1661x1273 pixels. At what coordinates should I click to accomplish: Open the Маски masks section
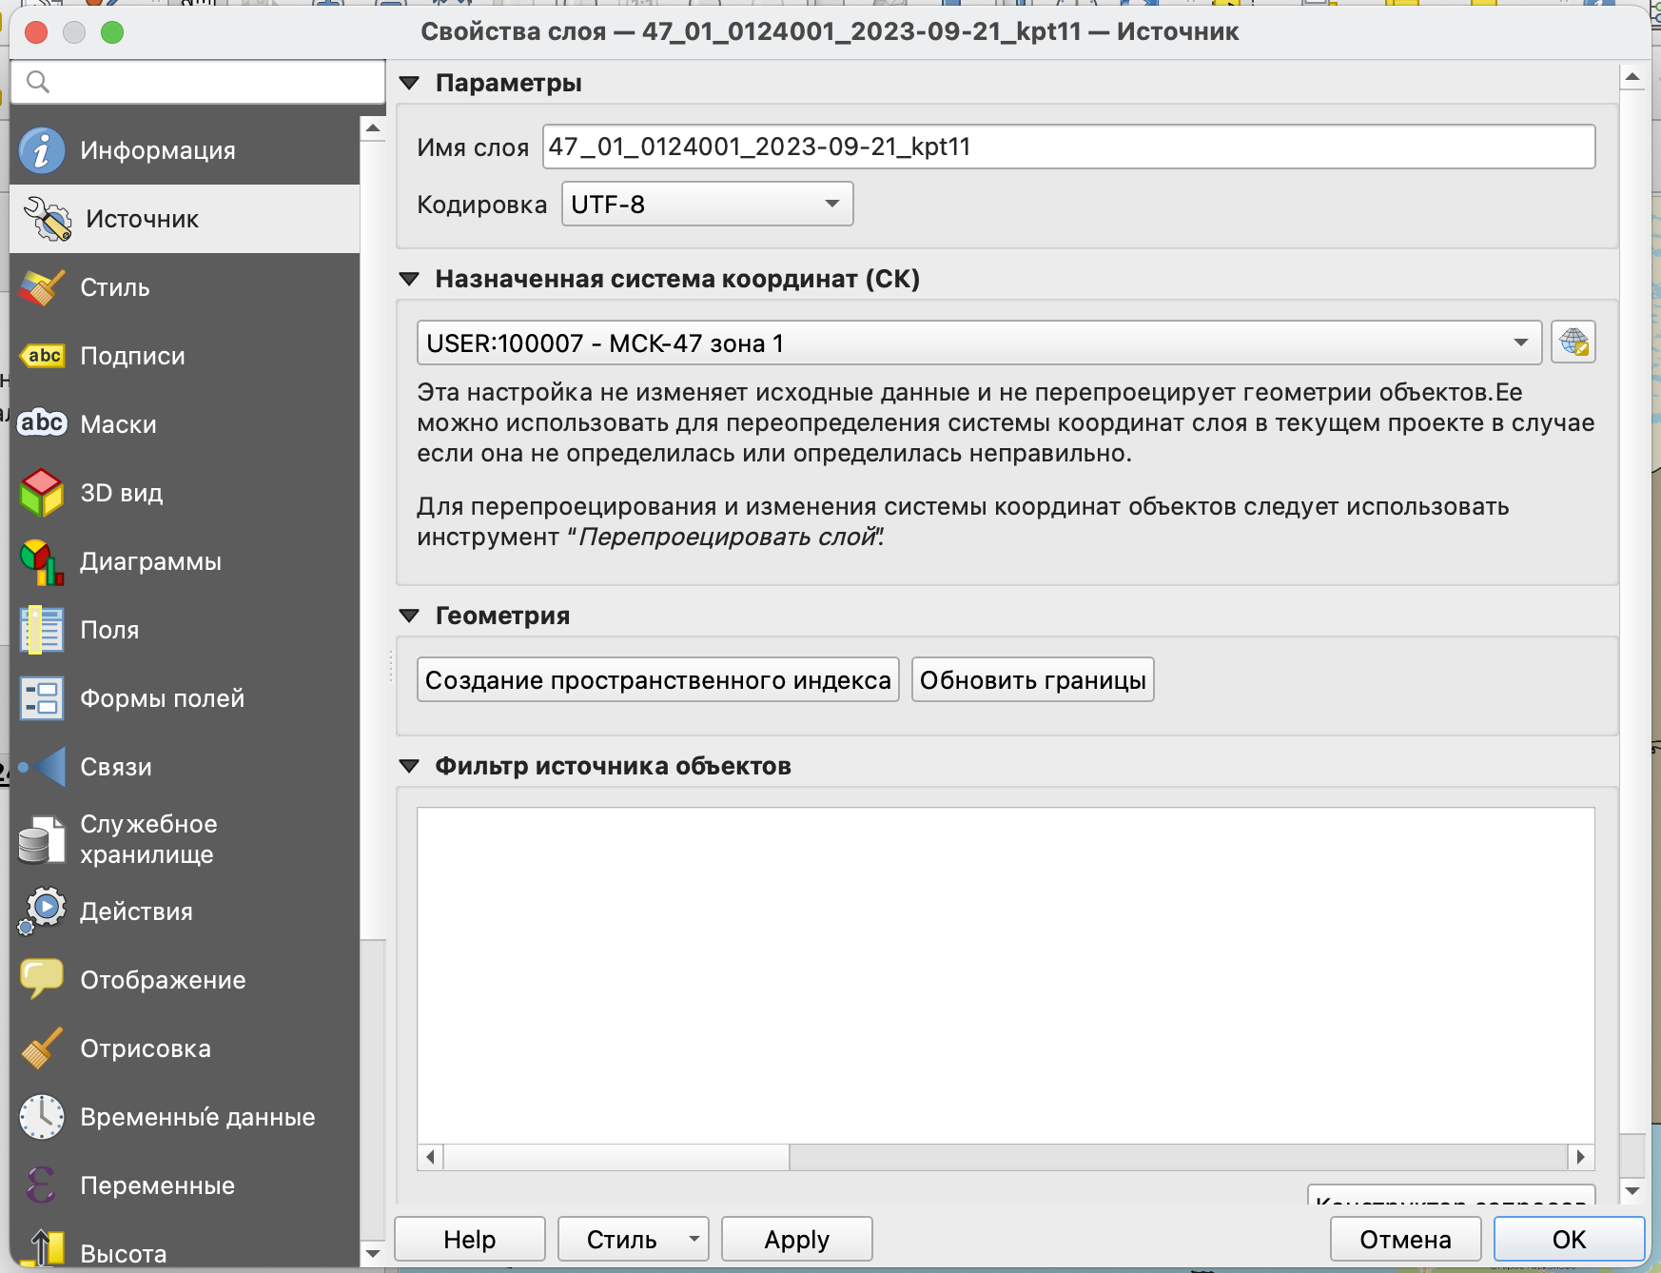pyautogui.click(x=42, y=424)
